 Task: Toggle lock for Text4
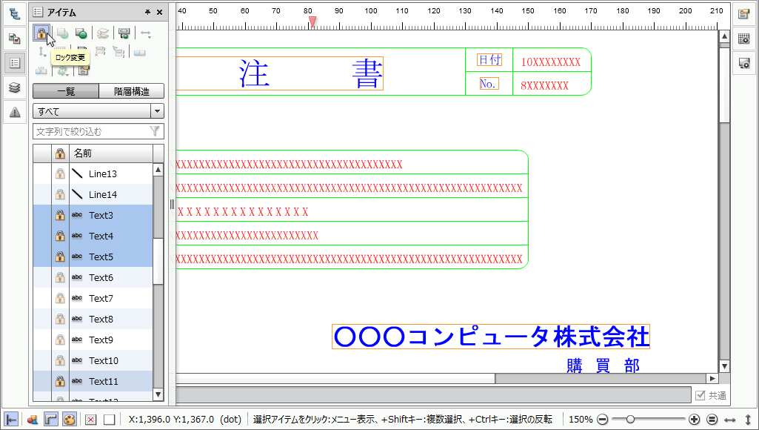tap(60, 236)
